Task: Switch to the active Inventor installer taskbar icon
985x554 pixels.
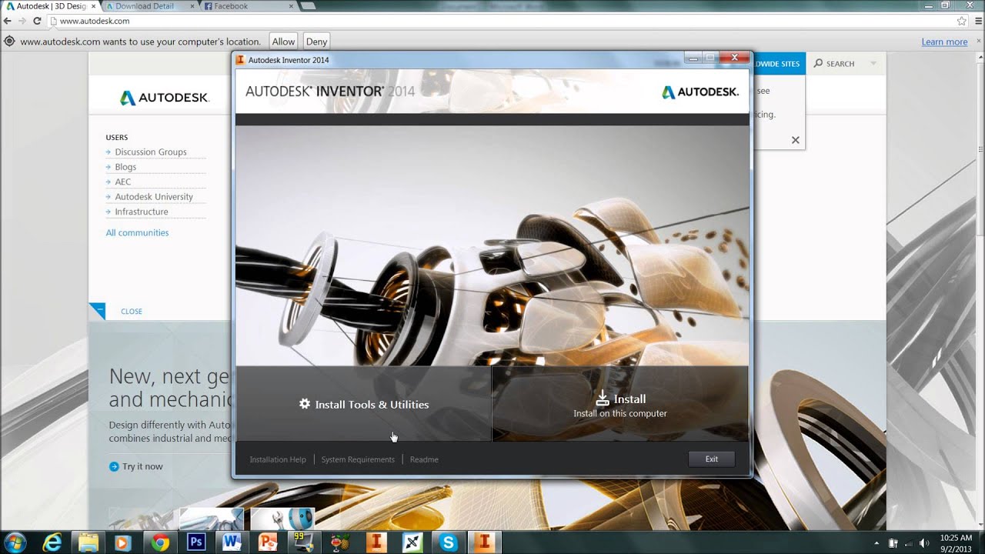Action: pyautogui.click(x=484, y=542)
